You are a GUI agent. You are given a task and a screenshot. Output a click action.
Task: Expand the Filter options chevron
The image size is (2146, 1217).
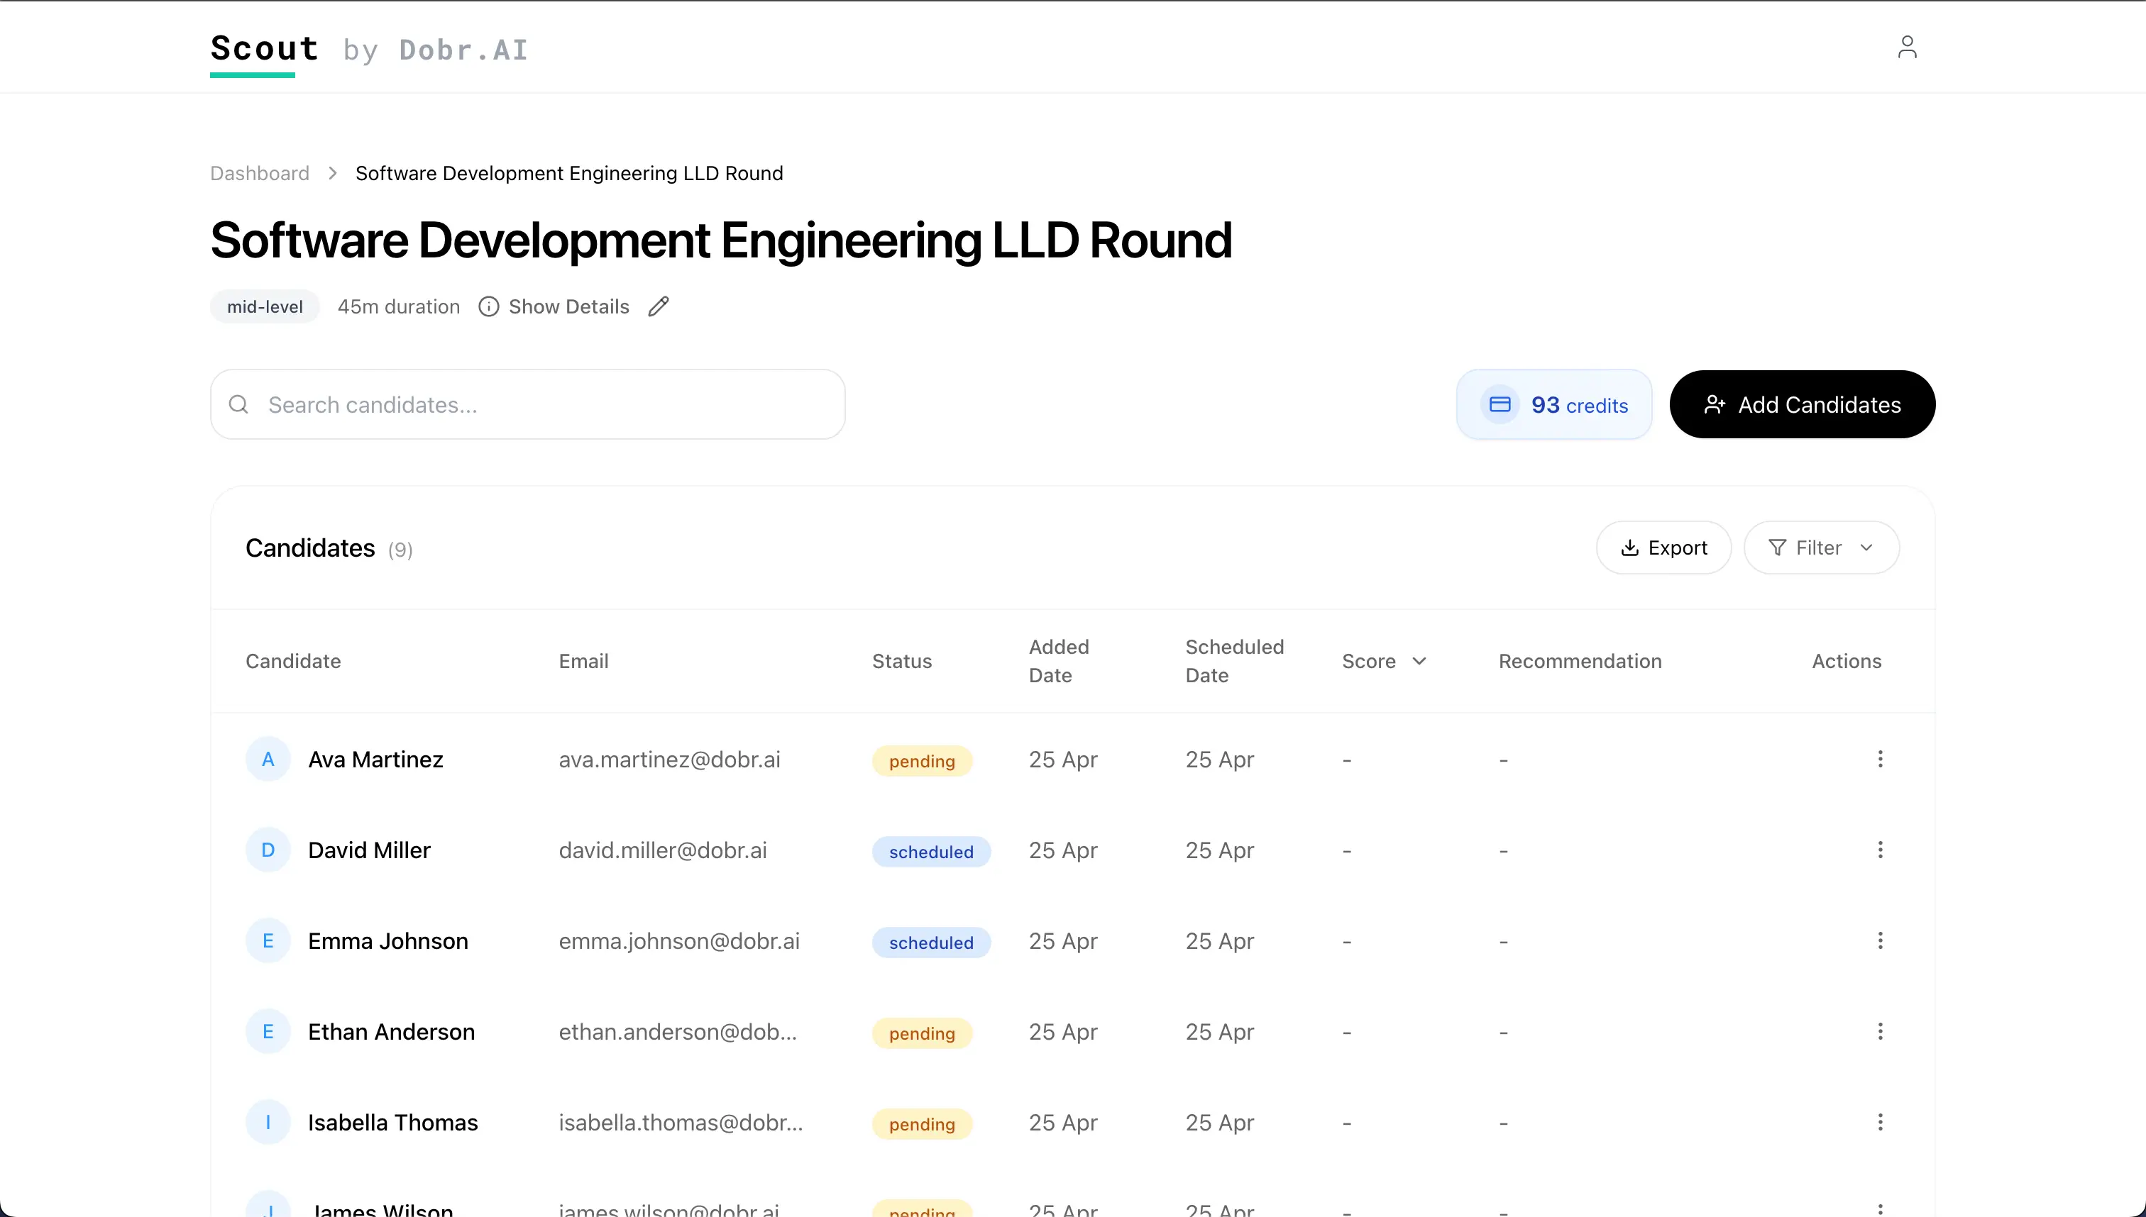click(x=1869, y=548)
